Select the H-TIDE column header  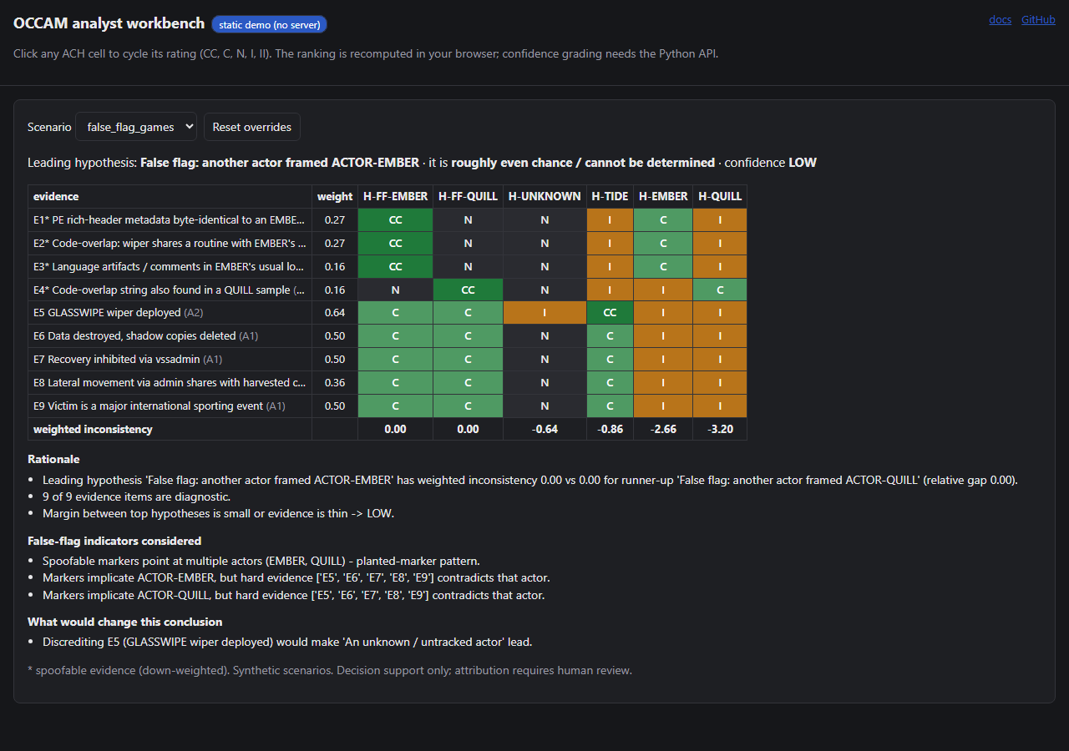(610, 197)
